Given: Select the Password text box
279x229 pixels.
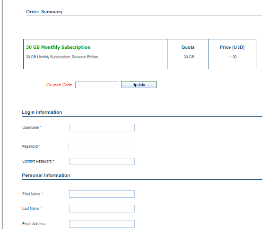Looking at the screenshot, I should [101, 147].
